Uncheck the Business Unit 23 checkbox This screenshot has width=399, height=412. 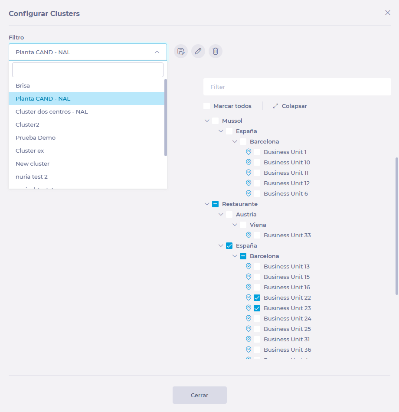(257, 308)
